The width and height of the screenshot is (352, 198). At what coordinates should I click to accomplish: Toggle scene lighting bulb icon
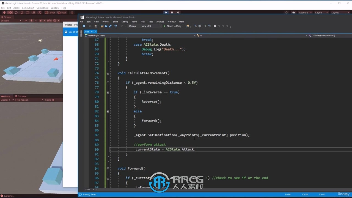(31, 21)
